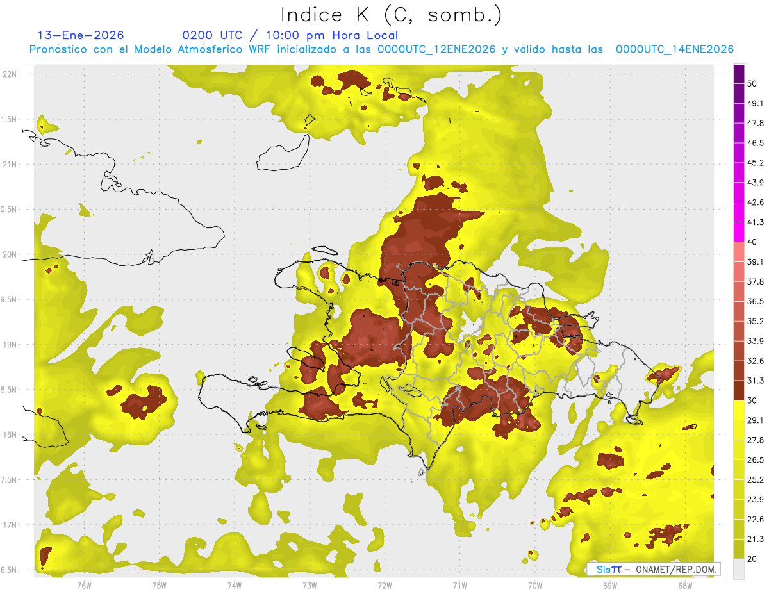Select the dark brown swatch between 31.3 and 30

click(739, 390)
